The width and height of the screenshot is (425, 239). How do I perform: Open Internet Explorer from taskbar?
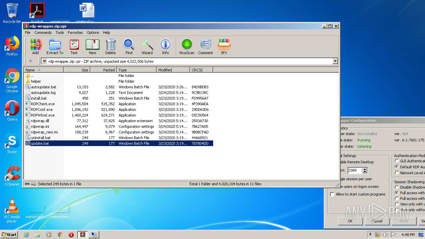click(26, 235)
